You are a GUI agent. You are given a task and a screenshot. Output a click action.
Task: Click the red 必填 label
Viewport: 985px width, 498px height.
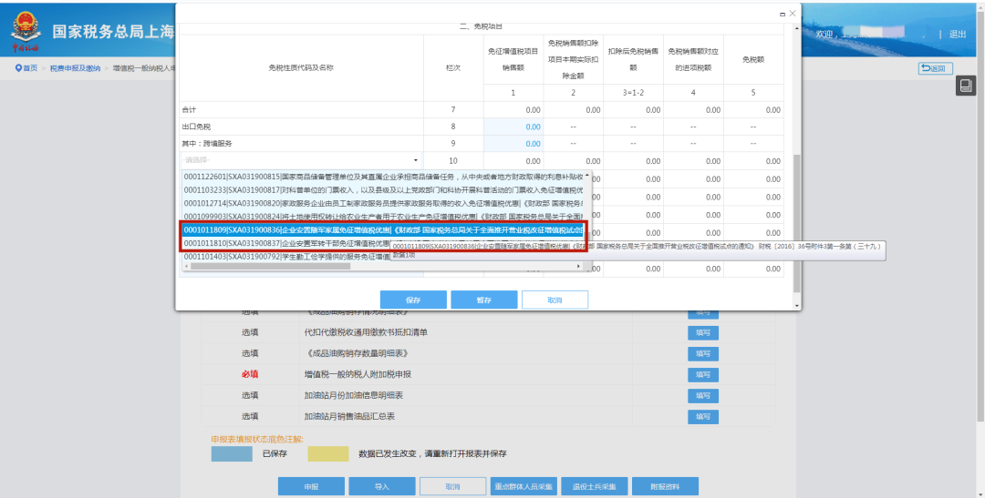pyautogui.click(x=250, y=374)
